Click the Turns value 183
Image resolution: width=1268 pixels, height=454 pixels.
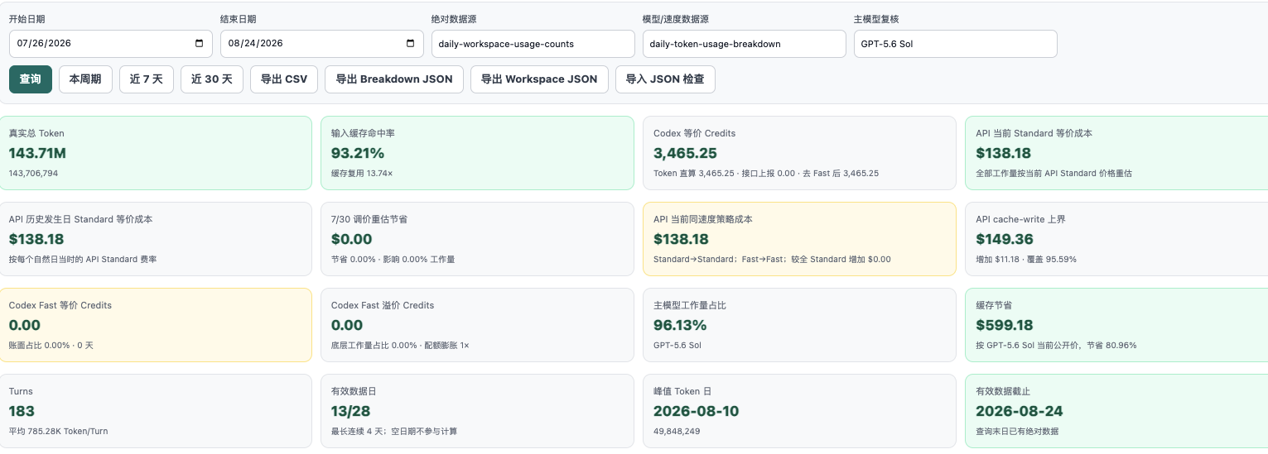pyautogui.click(x=22, y=411)
